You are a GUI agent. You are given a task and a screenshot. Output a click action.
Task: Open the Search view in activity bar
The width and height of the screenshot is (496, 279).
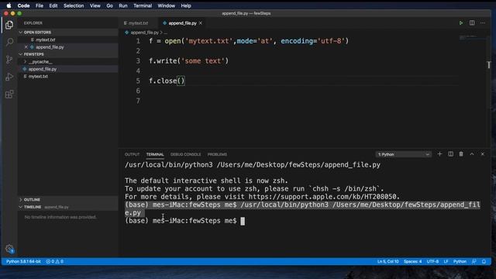point(9,42)
